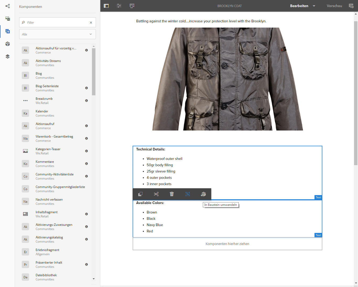This screenshot has width=358, height=287.
Task: Click the Text label on the Technical Details component
Action: coord(318,197)
